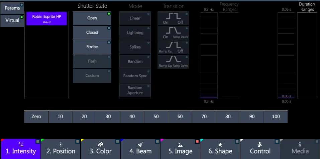Viewport: 320px width, 159px height.
Task: Switch to the 2. Position tab
Action: (61, 149)
